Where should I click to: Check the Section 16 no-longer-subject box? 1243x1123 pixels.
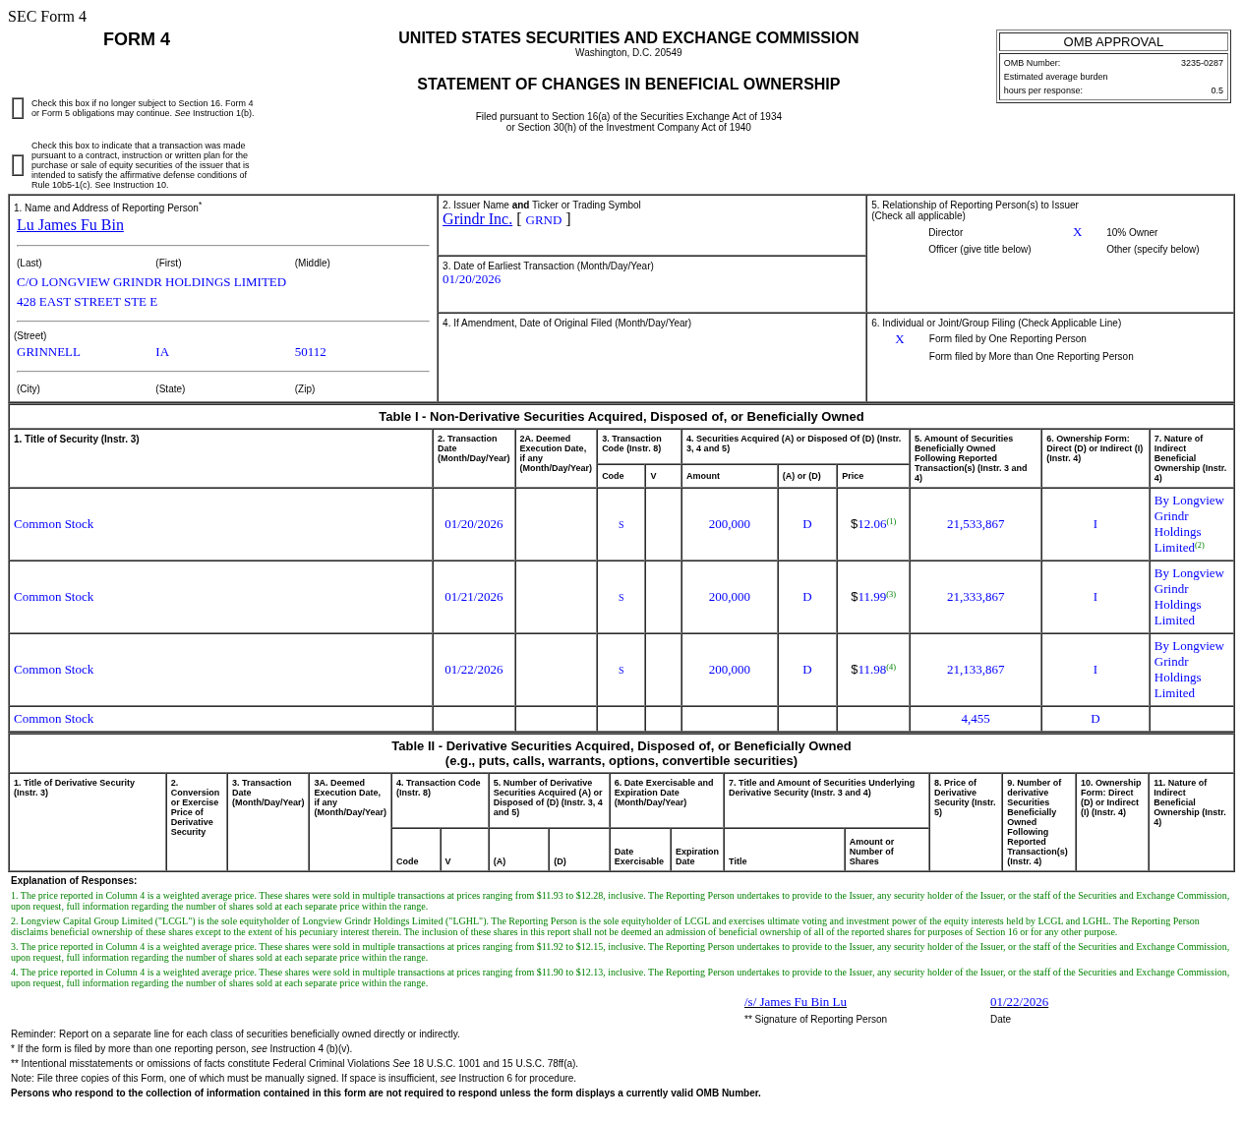(x=18, y=108)
